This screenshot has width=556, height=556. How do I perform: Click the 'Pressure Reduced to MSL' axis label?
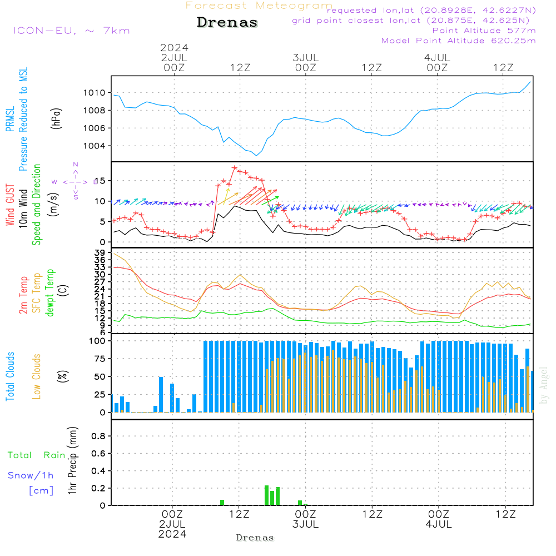click(23, 119)
